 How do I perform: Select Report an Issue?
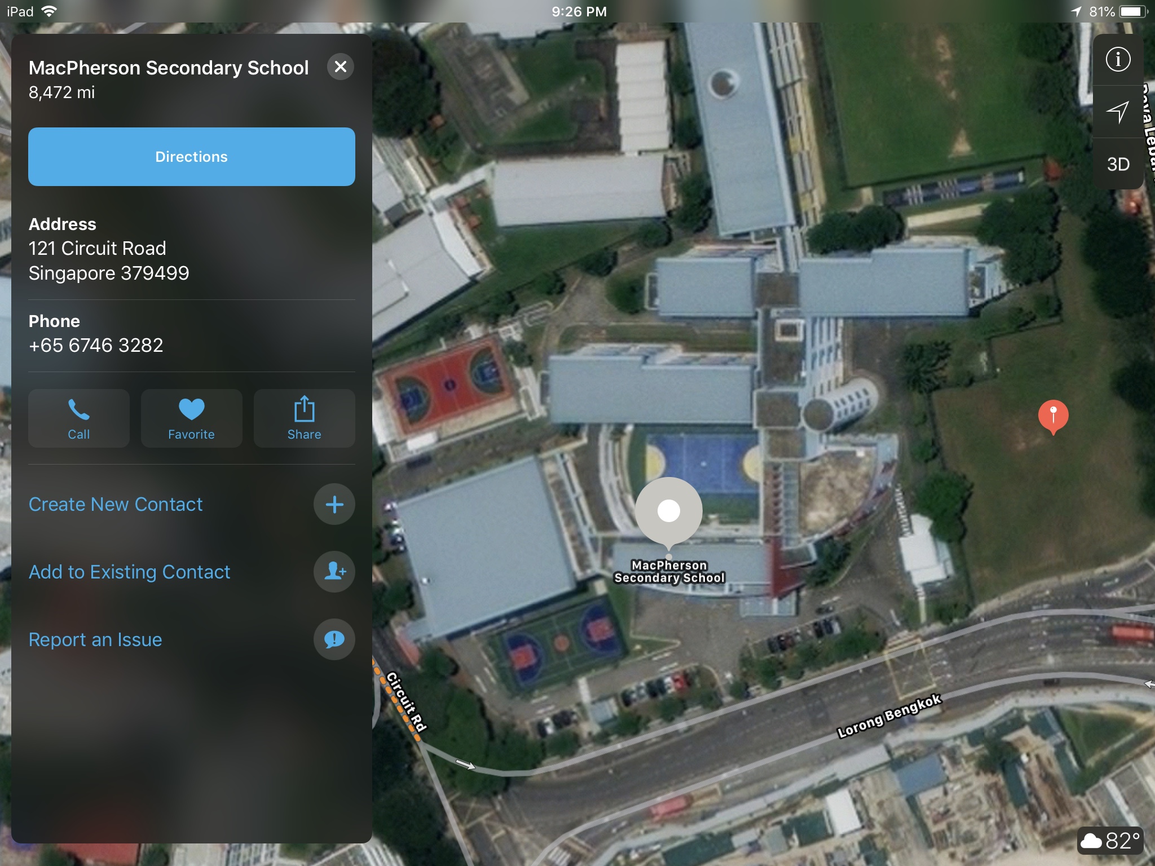(x=95, y=639)
